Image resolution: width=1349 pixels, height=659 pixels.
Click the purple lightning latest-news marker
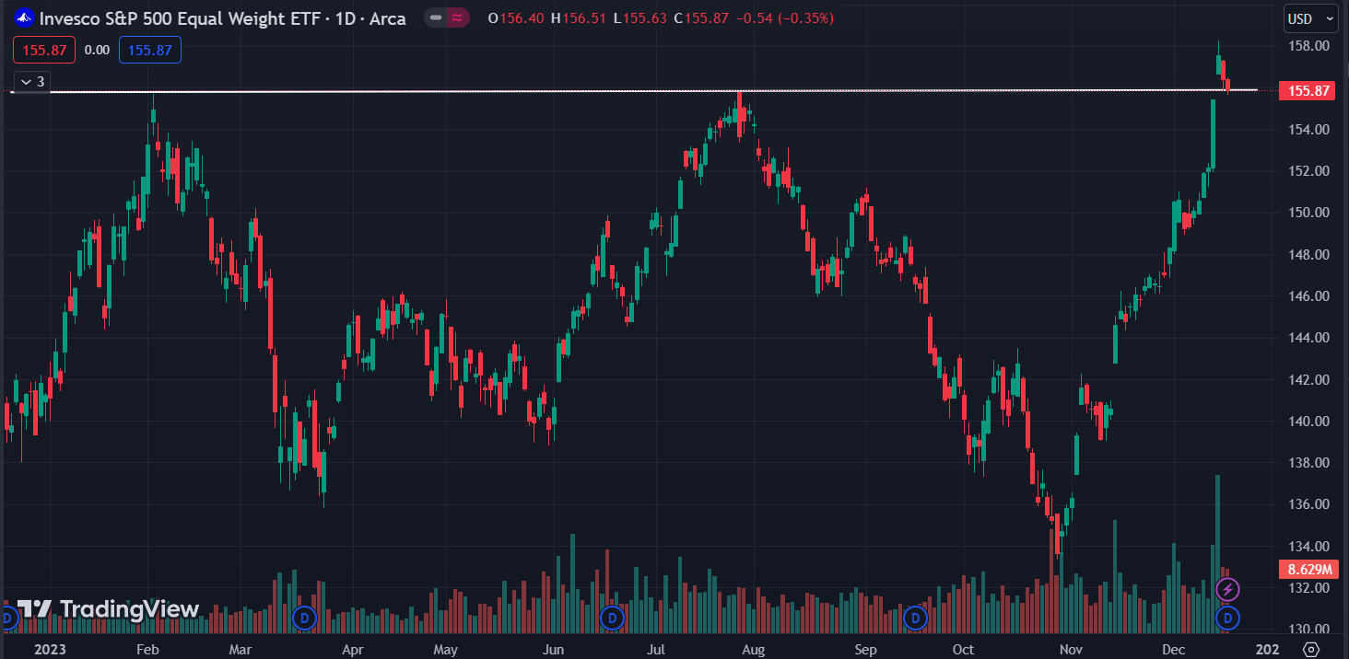pos(1227,589)
